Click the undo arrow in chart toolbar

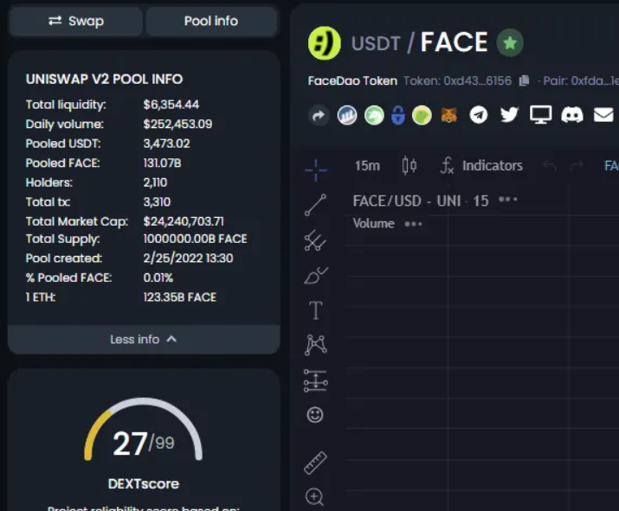coord(550,166)
